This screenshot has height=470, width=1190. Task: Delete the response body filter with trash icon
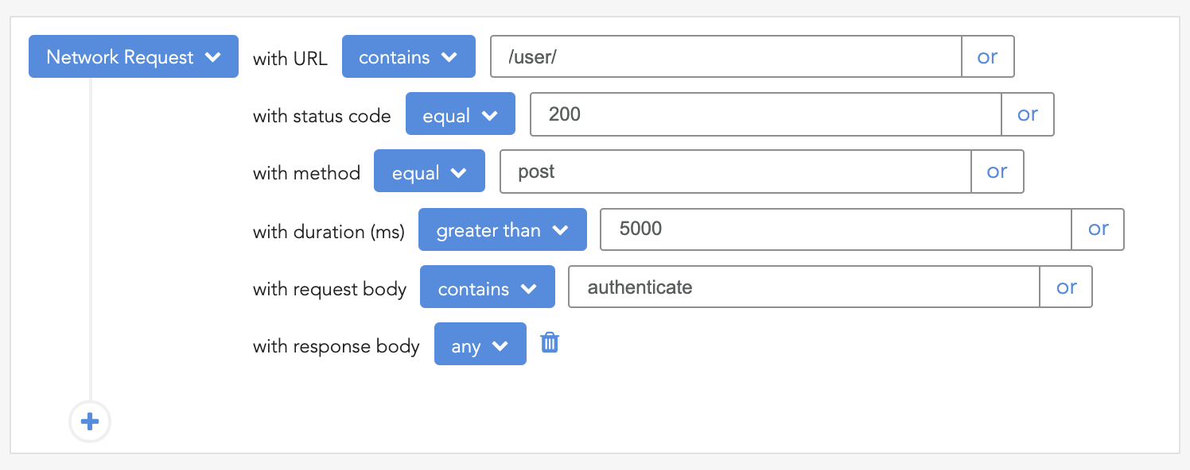coord(550,343)
